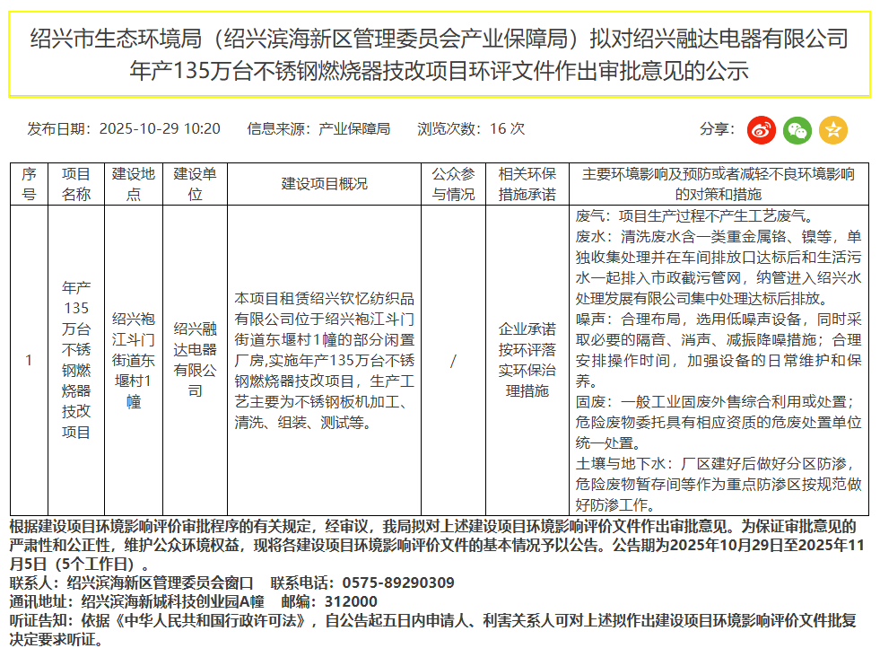Click the 分享 label

pos(718,129)
